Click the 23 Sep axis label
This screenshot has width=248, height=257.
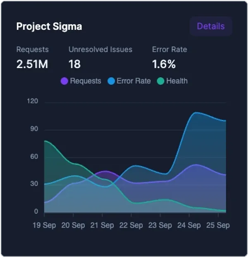(x=160, y=226)
